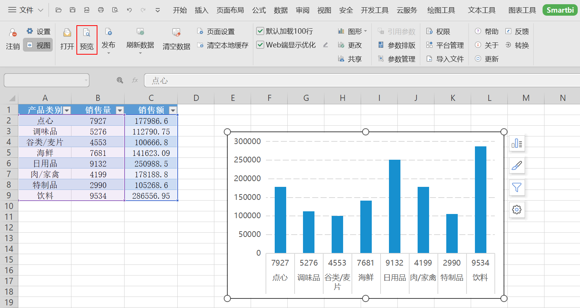The image size is (580, 308).
Task: Click 关于 about button
Action: point(486,45)
